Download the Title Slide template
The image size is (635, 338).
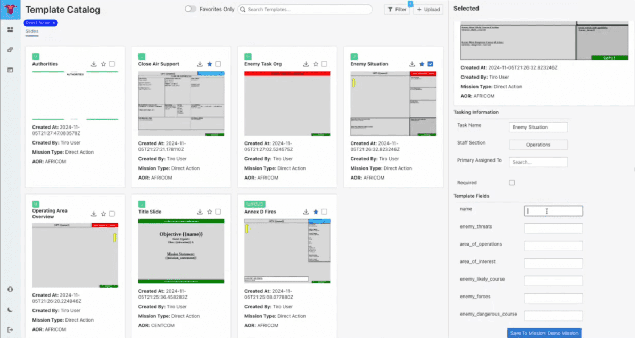pyautogui.click(x=200, y=212)
